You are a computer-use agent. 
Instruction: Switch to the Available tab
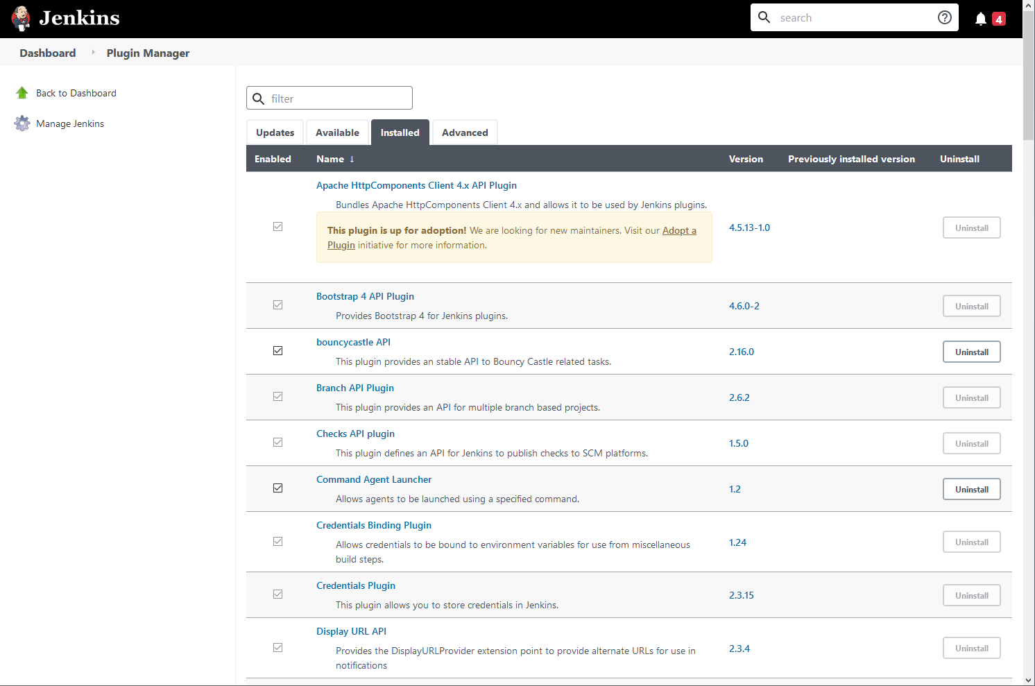point(337,132)
